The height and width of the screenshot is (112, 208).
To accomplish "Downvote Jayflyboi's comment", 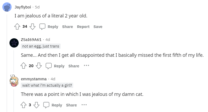I will click(32, 27).
